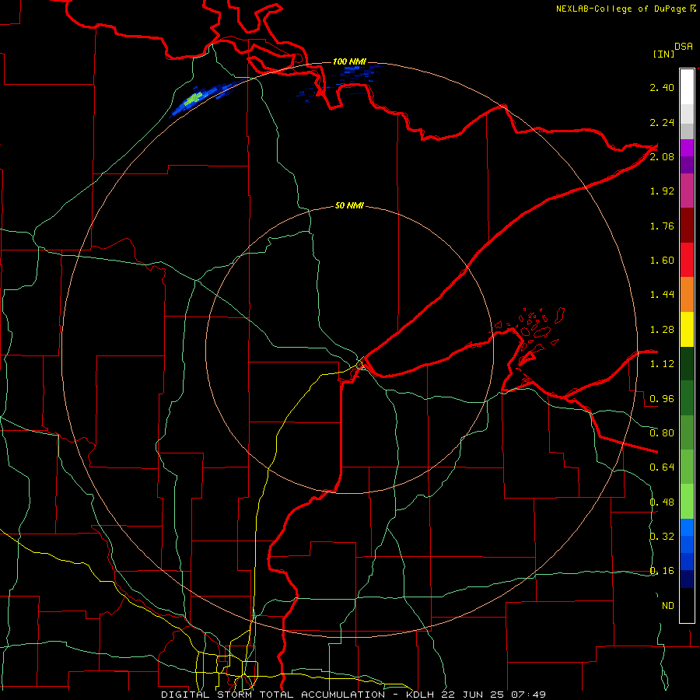Screen dimensions: 700x700
Task: Click the 0.16 legend value
Action: pyautogui.click(x=662, y=571)
